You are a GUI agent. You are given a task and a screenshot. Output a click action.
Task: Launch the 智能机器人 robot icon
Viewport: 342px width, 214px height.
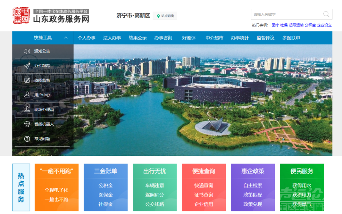[28, 124]
